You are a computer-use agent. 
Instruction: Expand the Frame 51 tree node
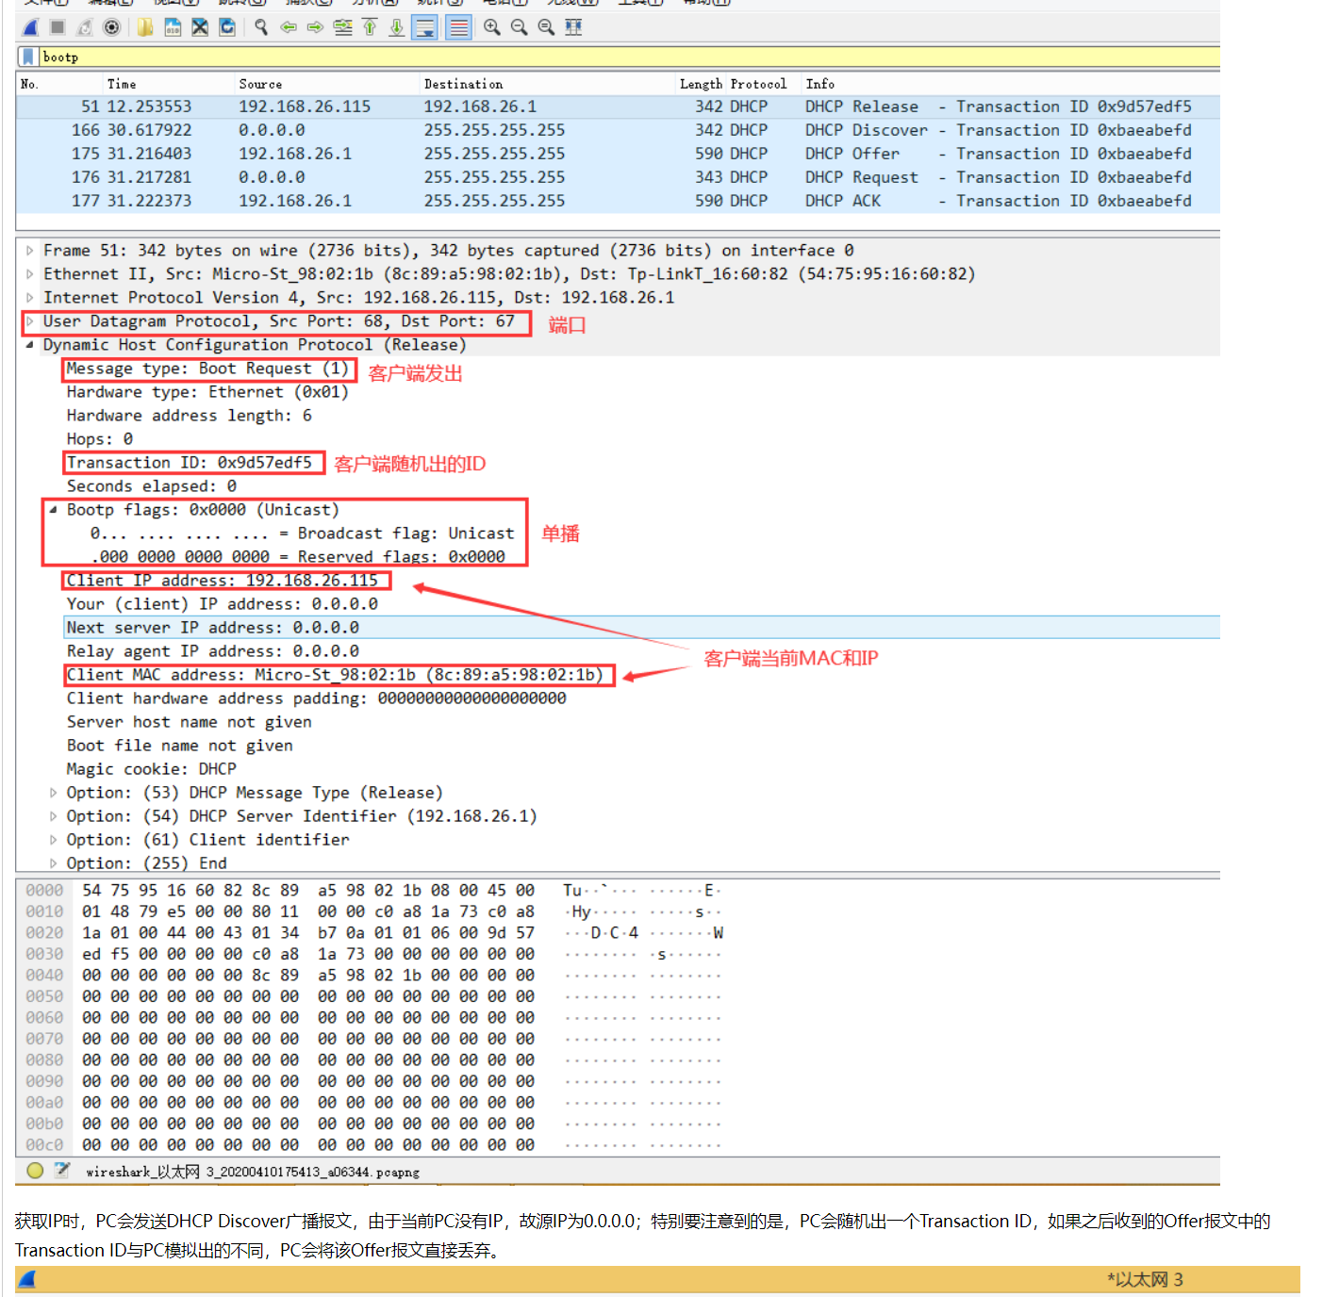[30, 251]
